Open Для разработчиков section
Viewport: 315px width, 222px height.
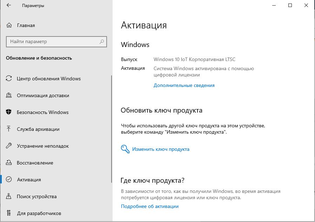(39, 213)
